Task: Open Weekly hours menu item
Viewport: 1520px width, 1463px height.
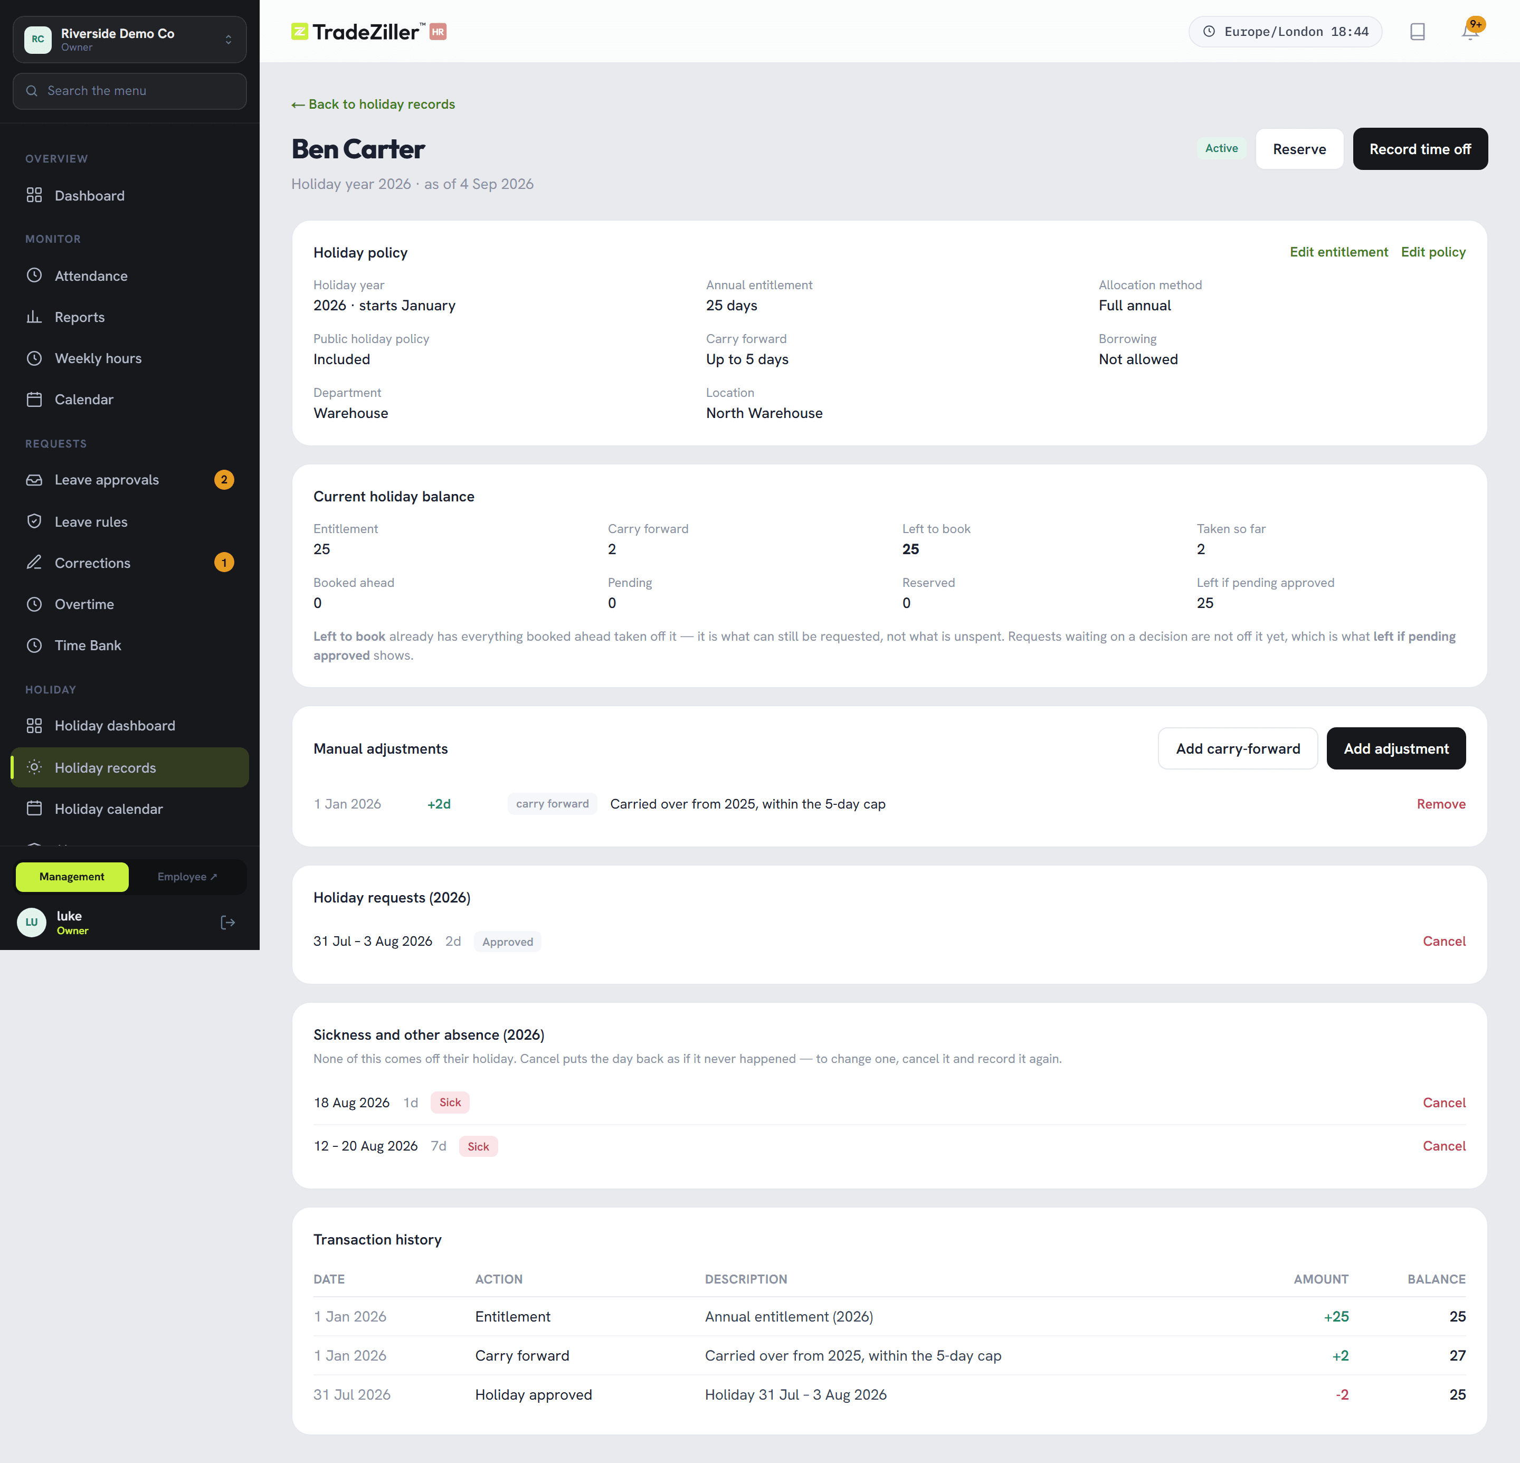Action: pyautogui.click(x=129, y=358)
